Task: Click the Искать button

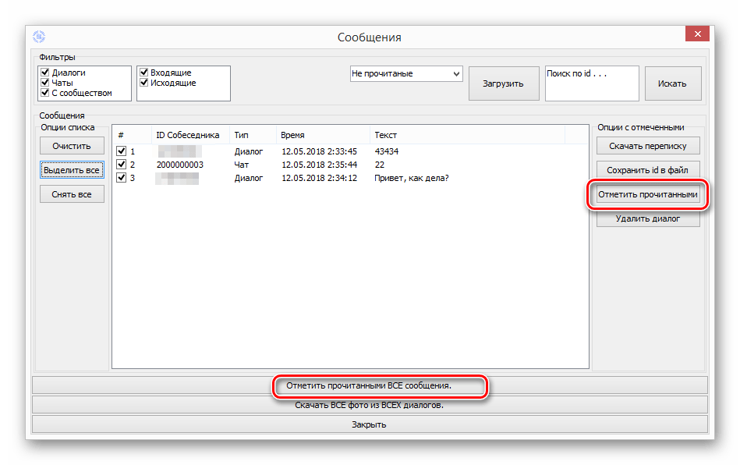Action: click(672, 83)
